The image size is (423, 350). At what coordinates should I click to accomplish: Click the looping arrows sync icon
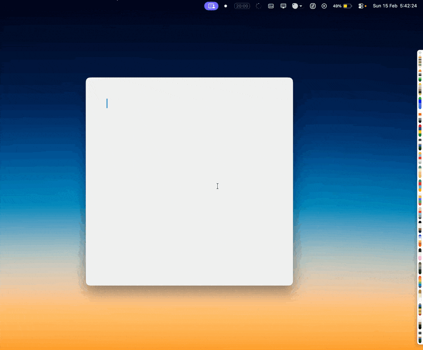[x=312, y=6]
